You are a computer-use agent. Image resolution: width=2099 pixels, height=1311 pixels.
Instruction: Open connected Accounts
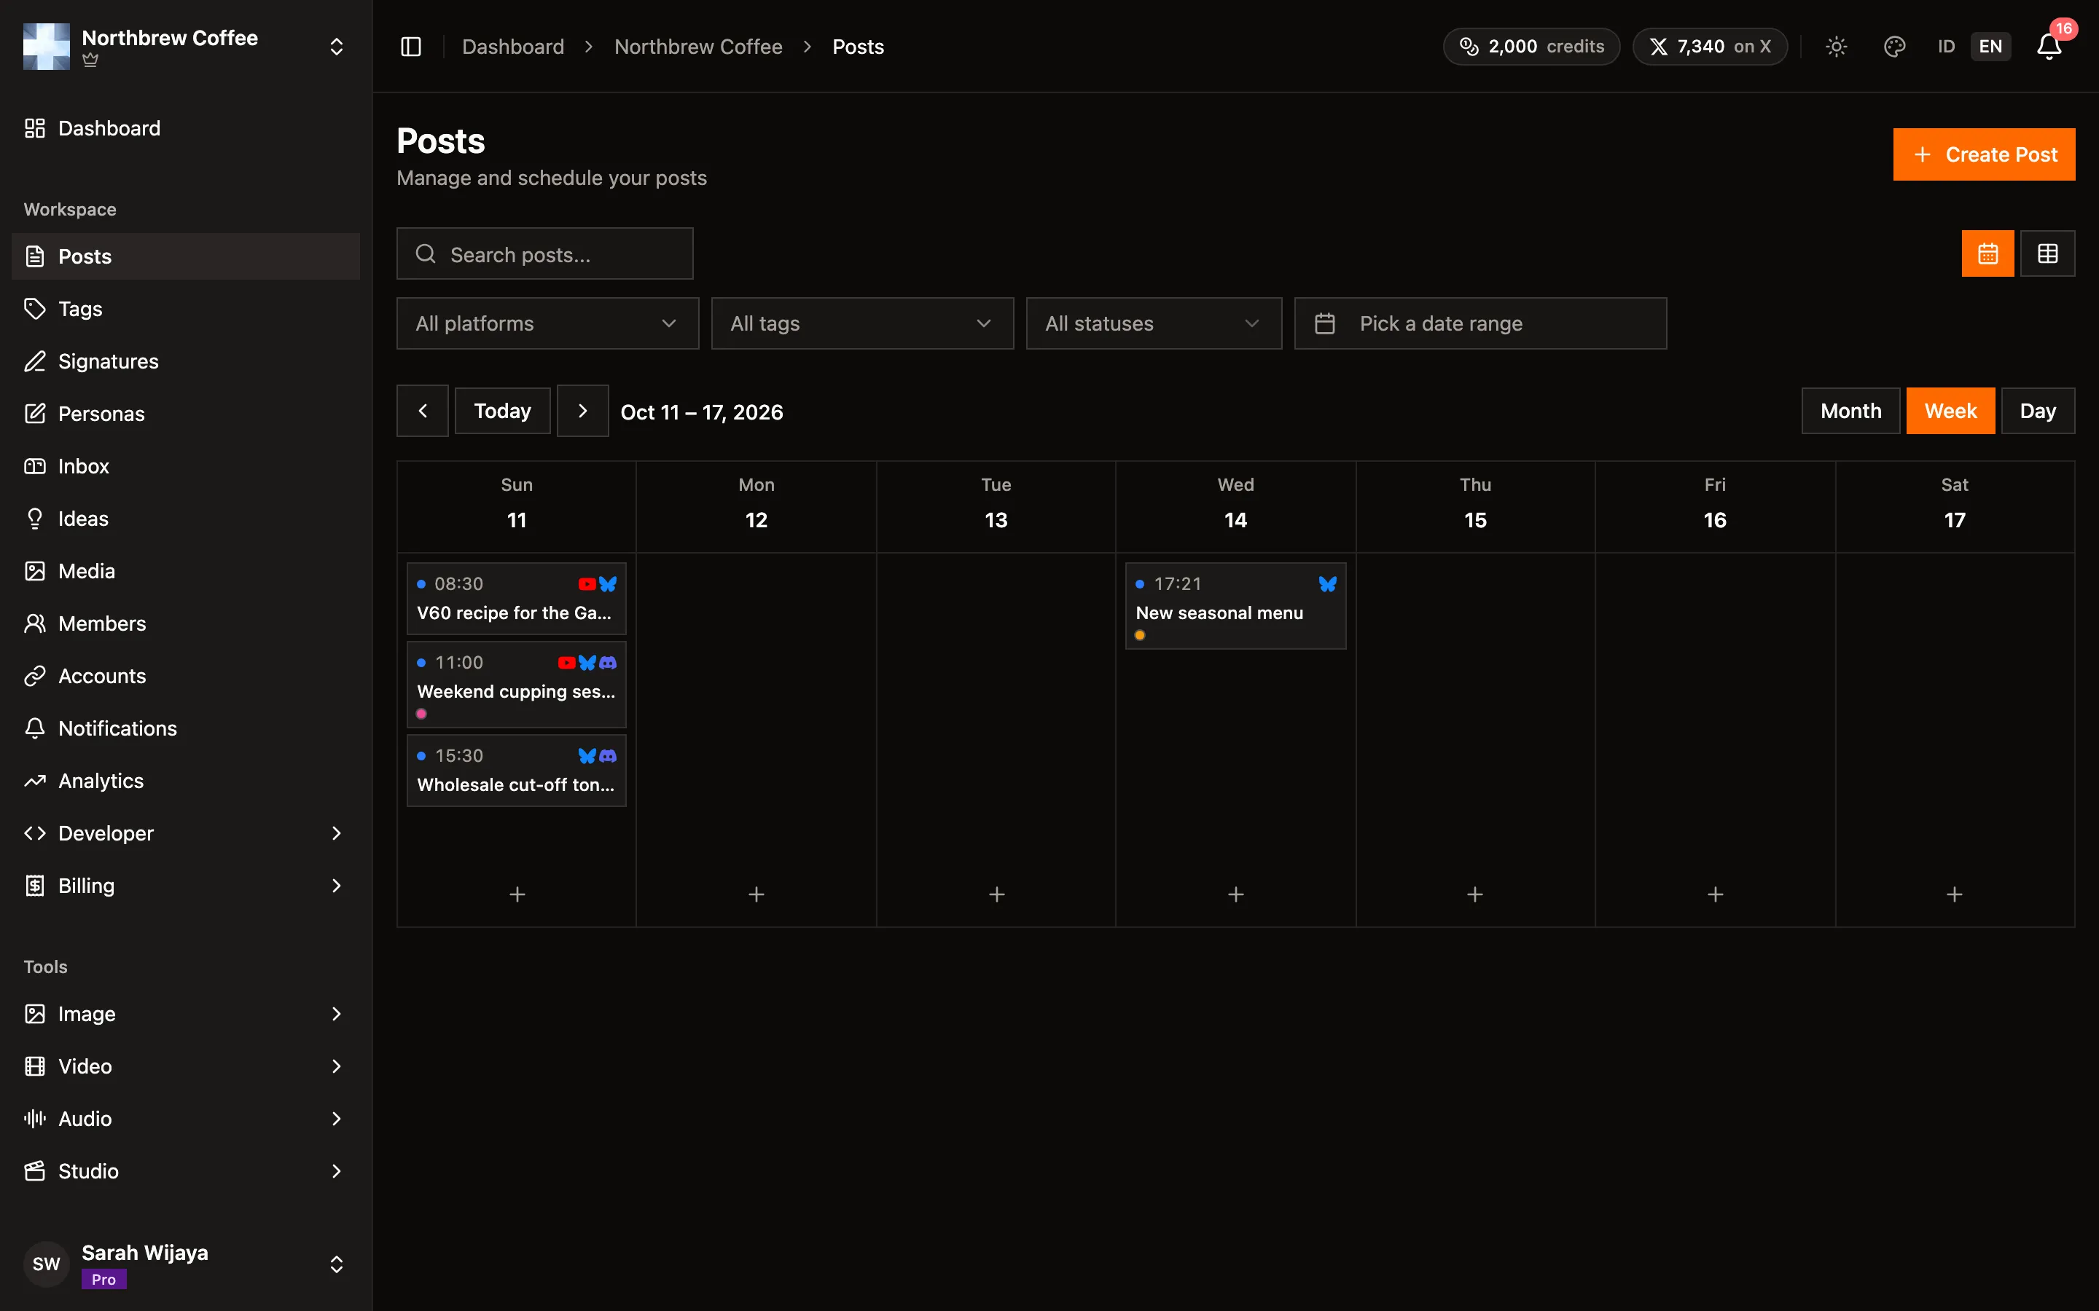pyautogui.click(x=186, y=677)
